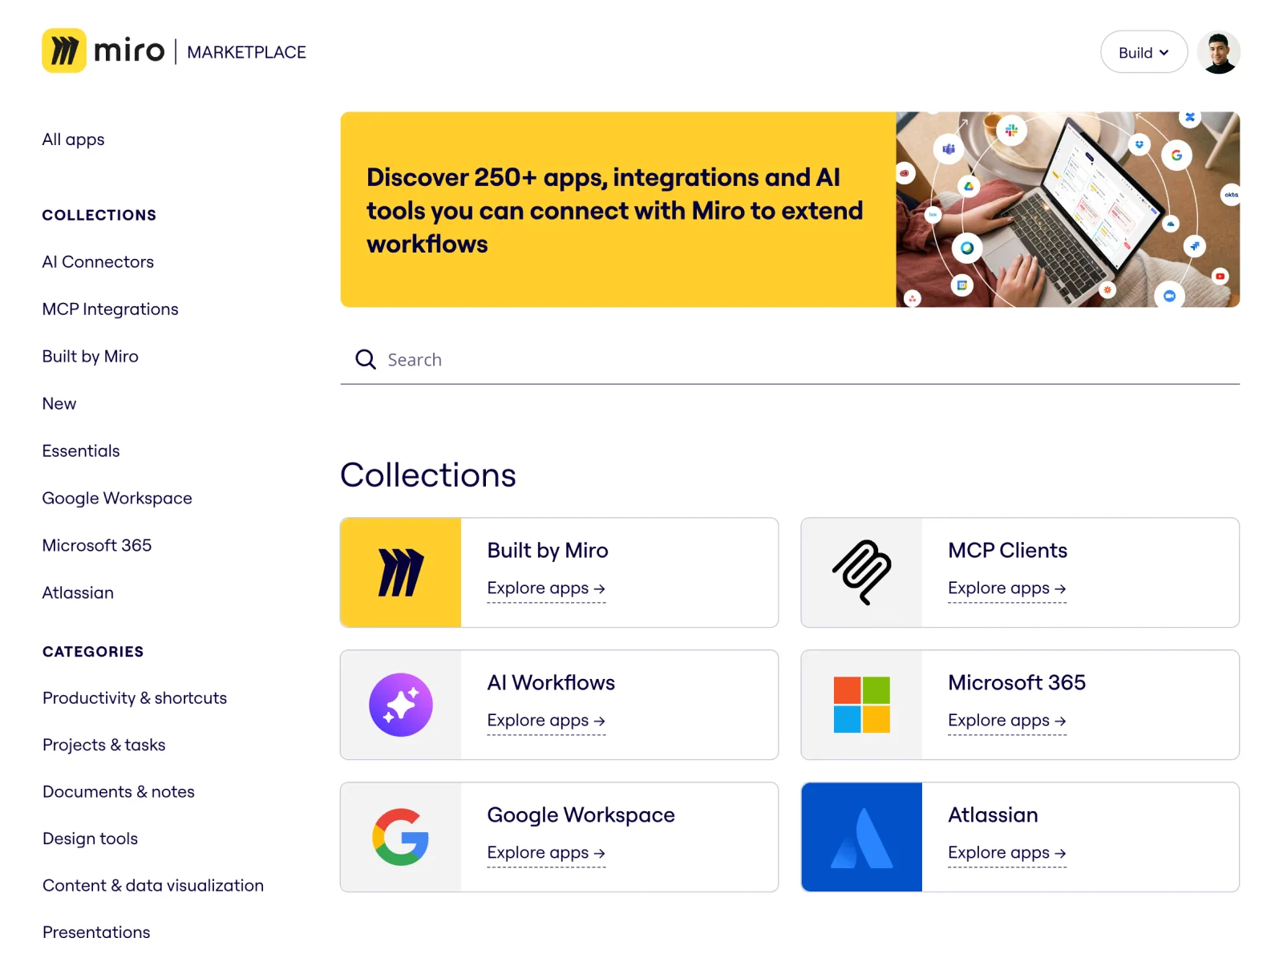Click the MARKETPLACE header text
Image resolution: width=1283 pixels, height=962 pixels.
[x=246, y=52]
